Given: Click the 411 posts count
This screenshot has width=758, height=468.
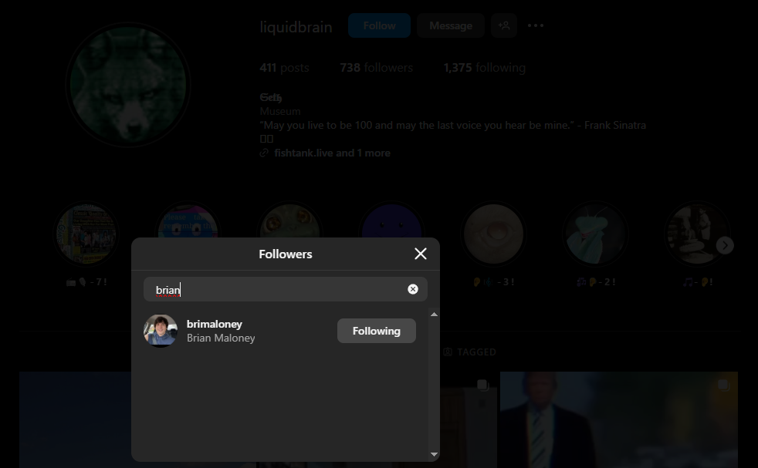Looking at the screenshot, I should [284, 68].
